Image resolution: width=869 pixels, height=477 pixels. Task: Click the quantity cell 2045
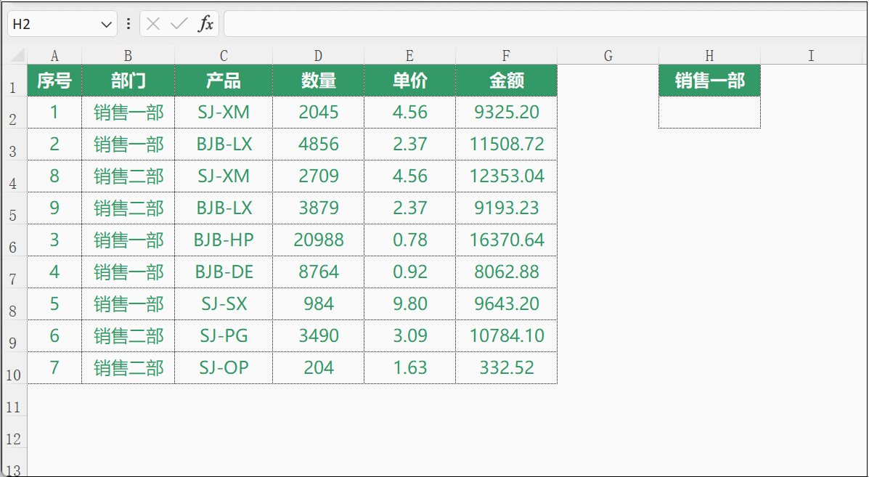318,113
